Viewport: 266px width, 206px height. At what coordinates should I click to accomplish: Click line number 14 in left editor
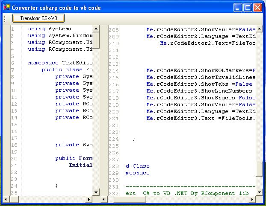click(x=14, y=118)
